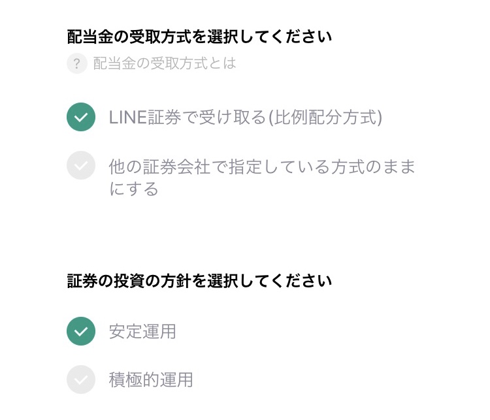Click the 配当金の受取方式を選択してください heading
This screenshot has width=490, height=420.
(199, 37)
